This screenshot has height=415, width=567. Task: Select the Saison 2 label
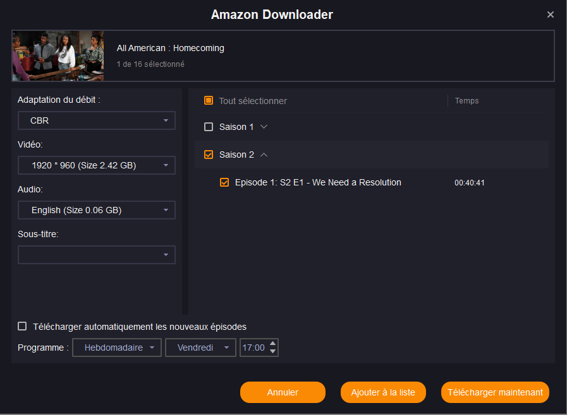(236, 155)
